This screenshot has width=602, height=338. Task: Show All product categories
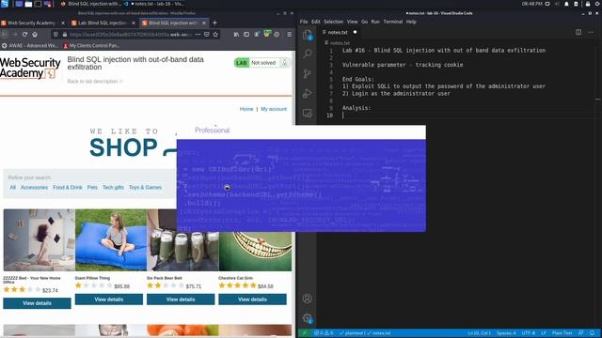12,188
